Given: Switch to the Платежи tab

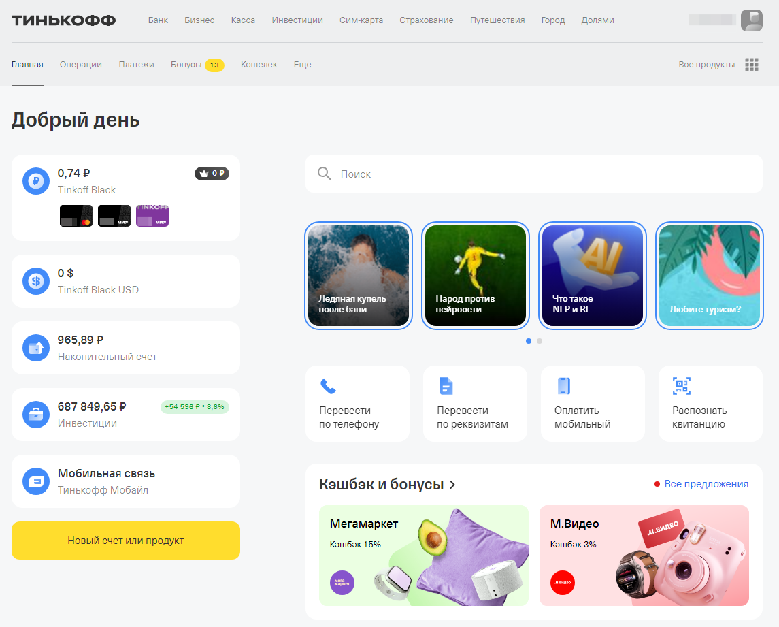Looking at the screenshot, I should click(x=136, y=65).
